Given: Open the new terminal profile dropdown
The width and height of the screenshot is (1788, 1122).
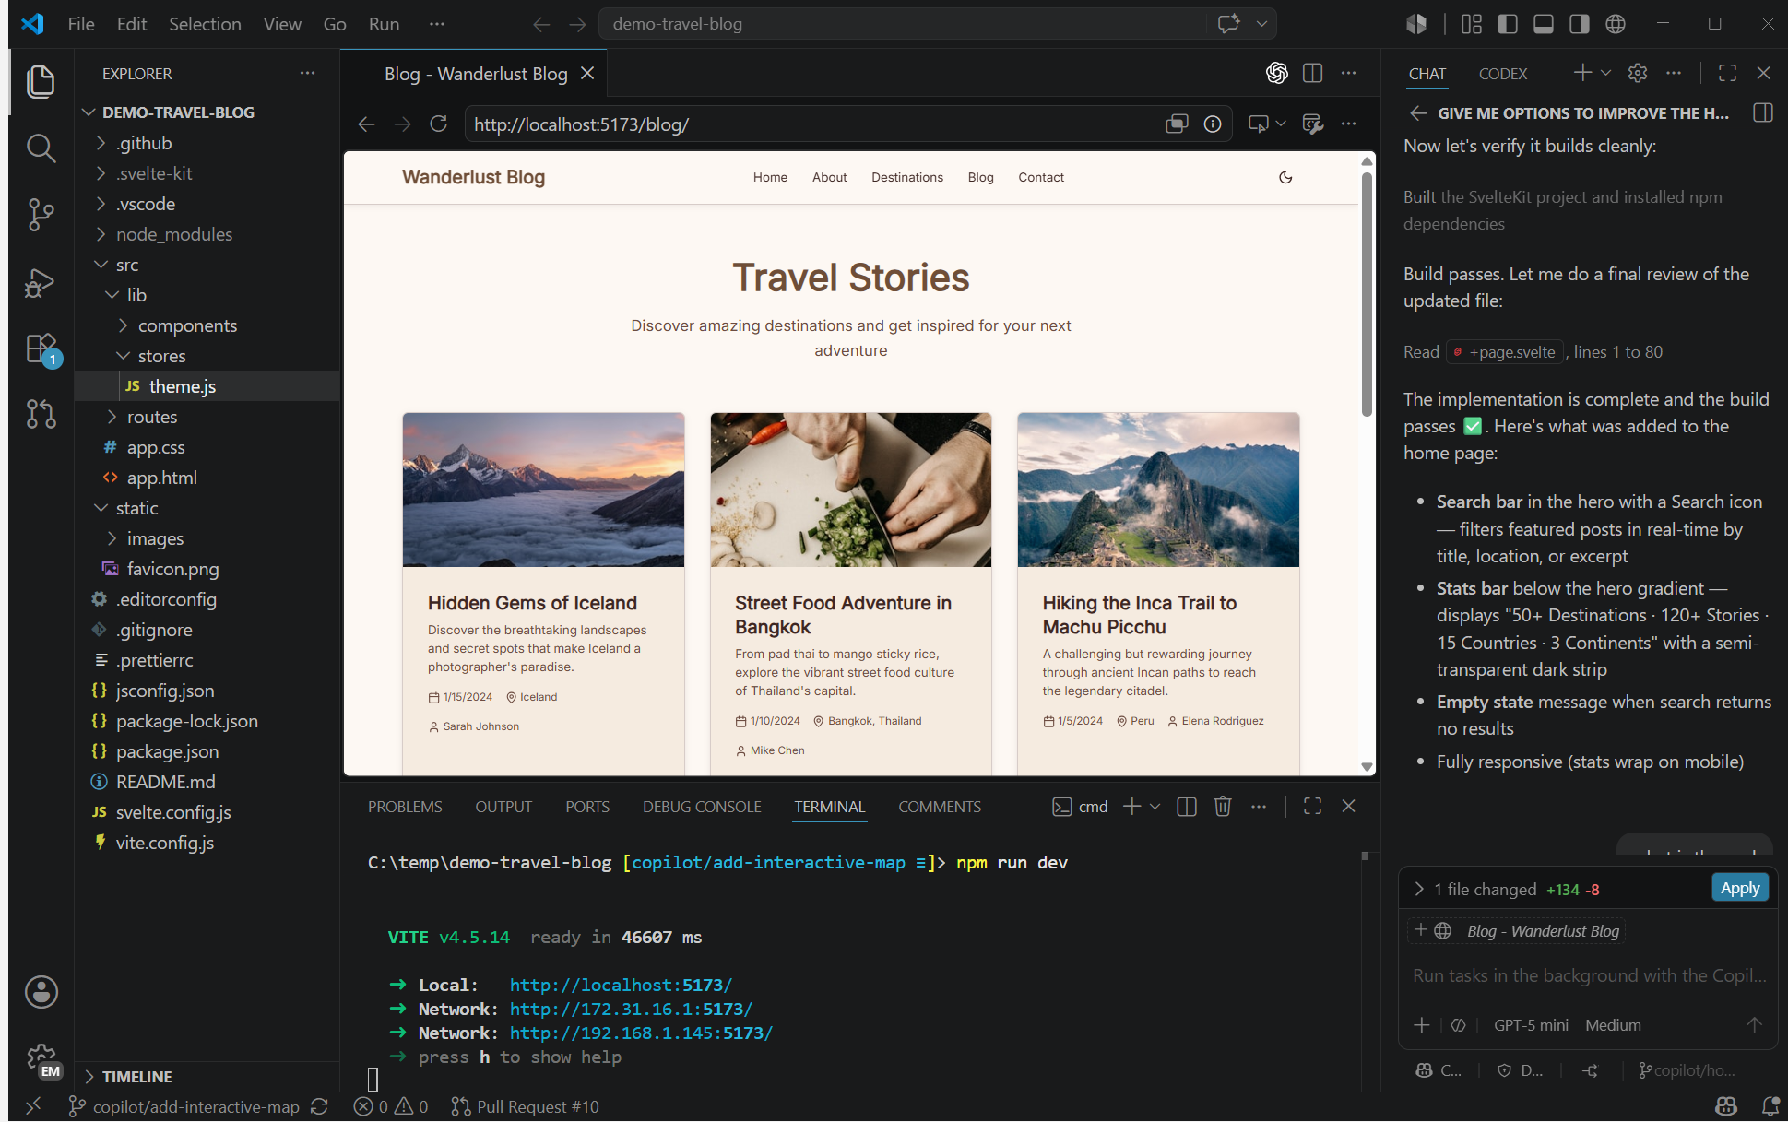Looking at the screenshot, I should coord(1155,806).
